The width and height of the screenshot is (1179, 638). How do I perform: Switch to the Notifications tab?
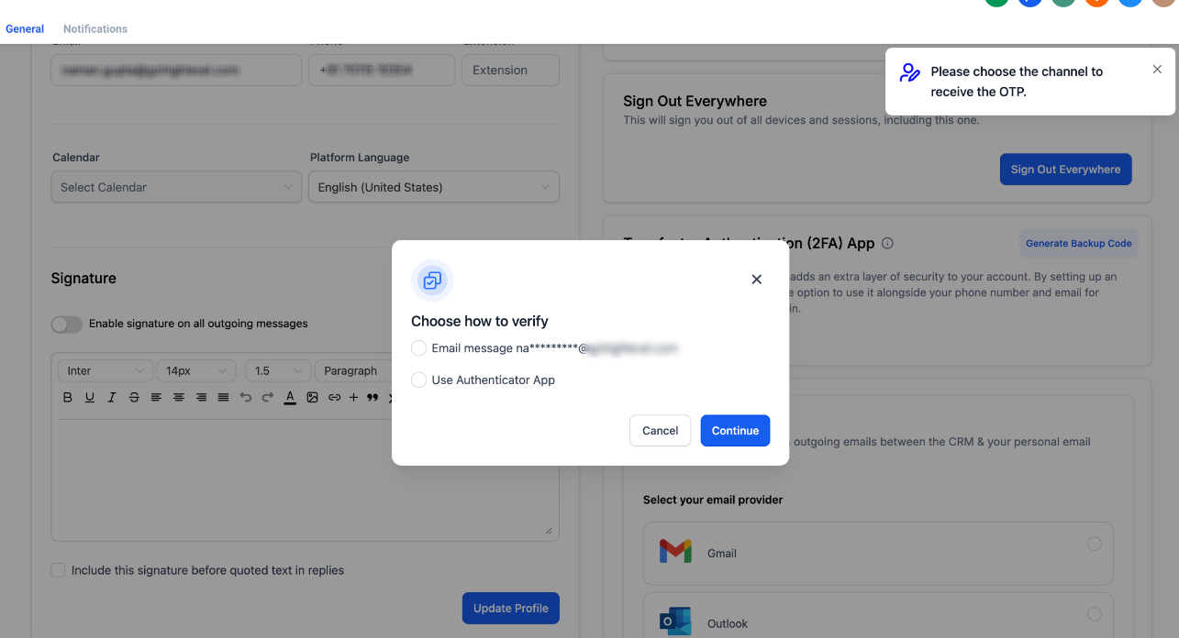click(x=95, y=28)
